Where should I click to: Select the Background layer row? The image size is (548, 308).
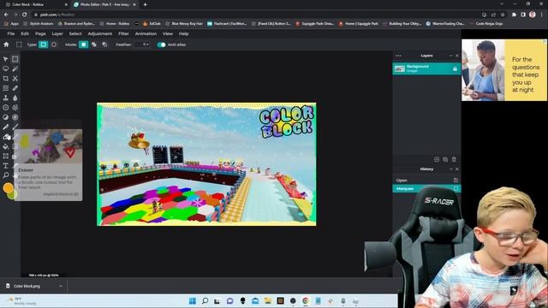[426, 68]
